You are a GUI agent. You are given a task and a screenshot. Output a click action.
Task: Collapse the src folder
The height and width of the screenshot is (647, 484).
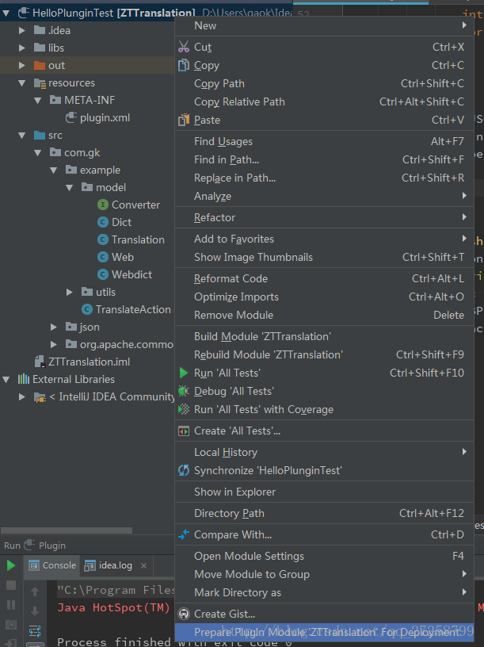[22, 136]
